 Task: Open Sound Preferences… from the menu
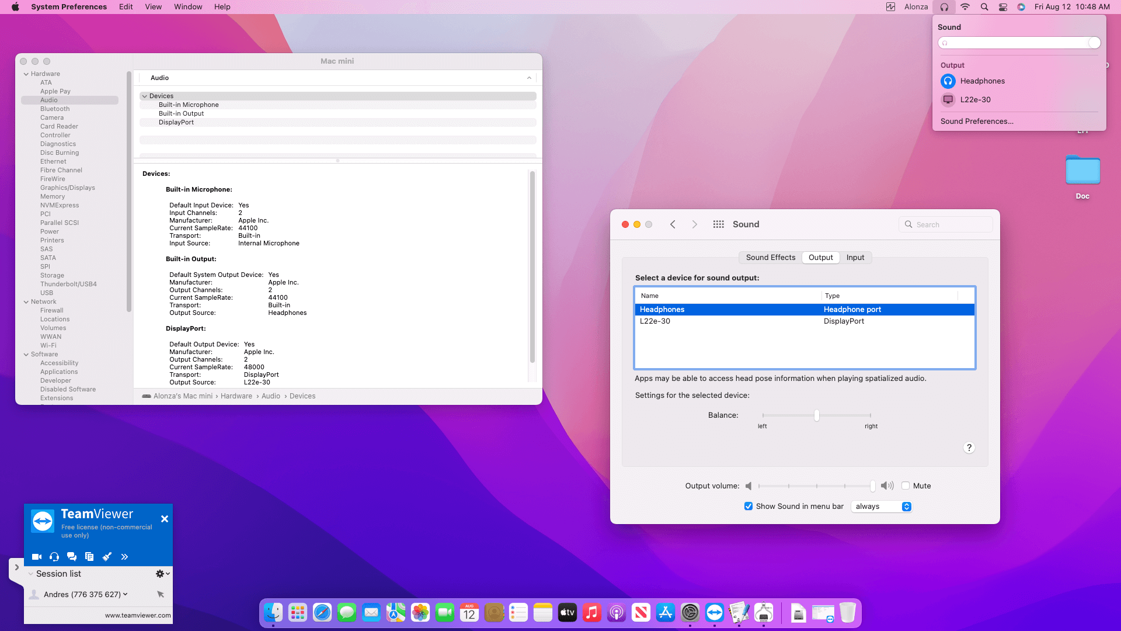pyautogui.click(x=976, y=122)
